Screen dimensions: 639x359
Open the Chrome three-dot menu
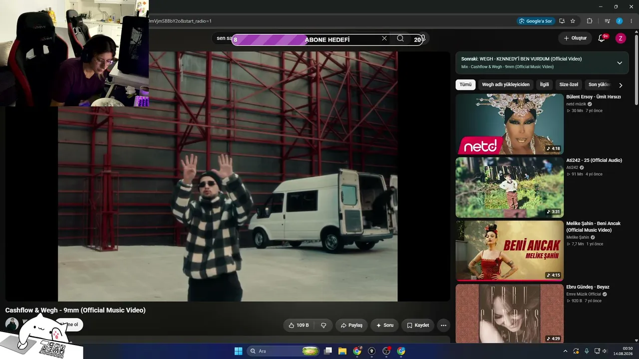[632, 21]
